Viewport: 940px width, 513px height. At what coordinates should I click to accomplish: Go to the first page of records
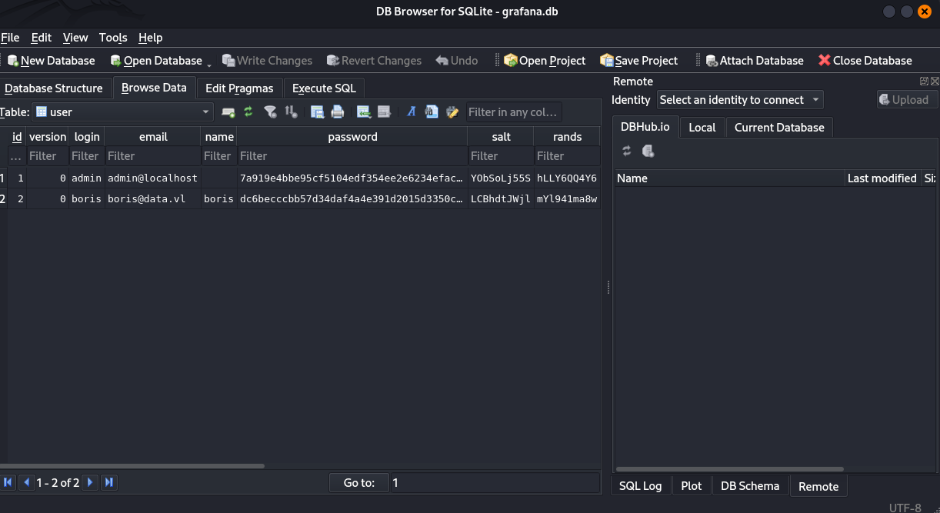8,483
